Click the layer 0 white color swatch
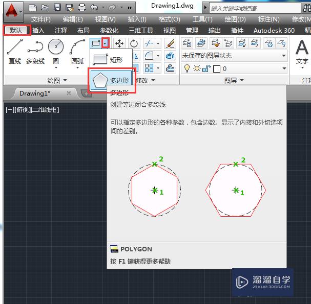 [x=217, y=69]
